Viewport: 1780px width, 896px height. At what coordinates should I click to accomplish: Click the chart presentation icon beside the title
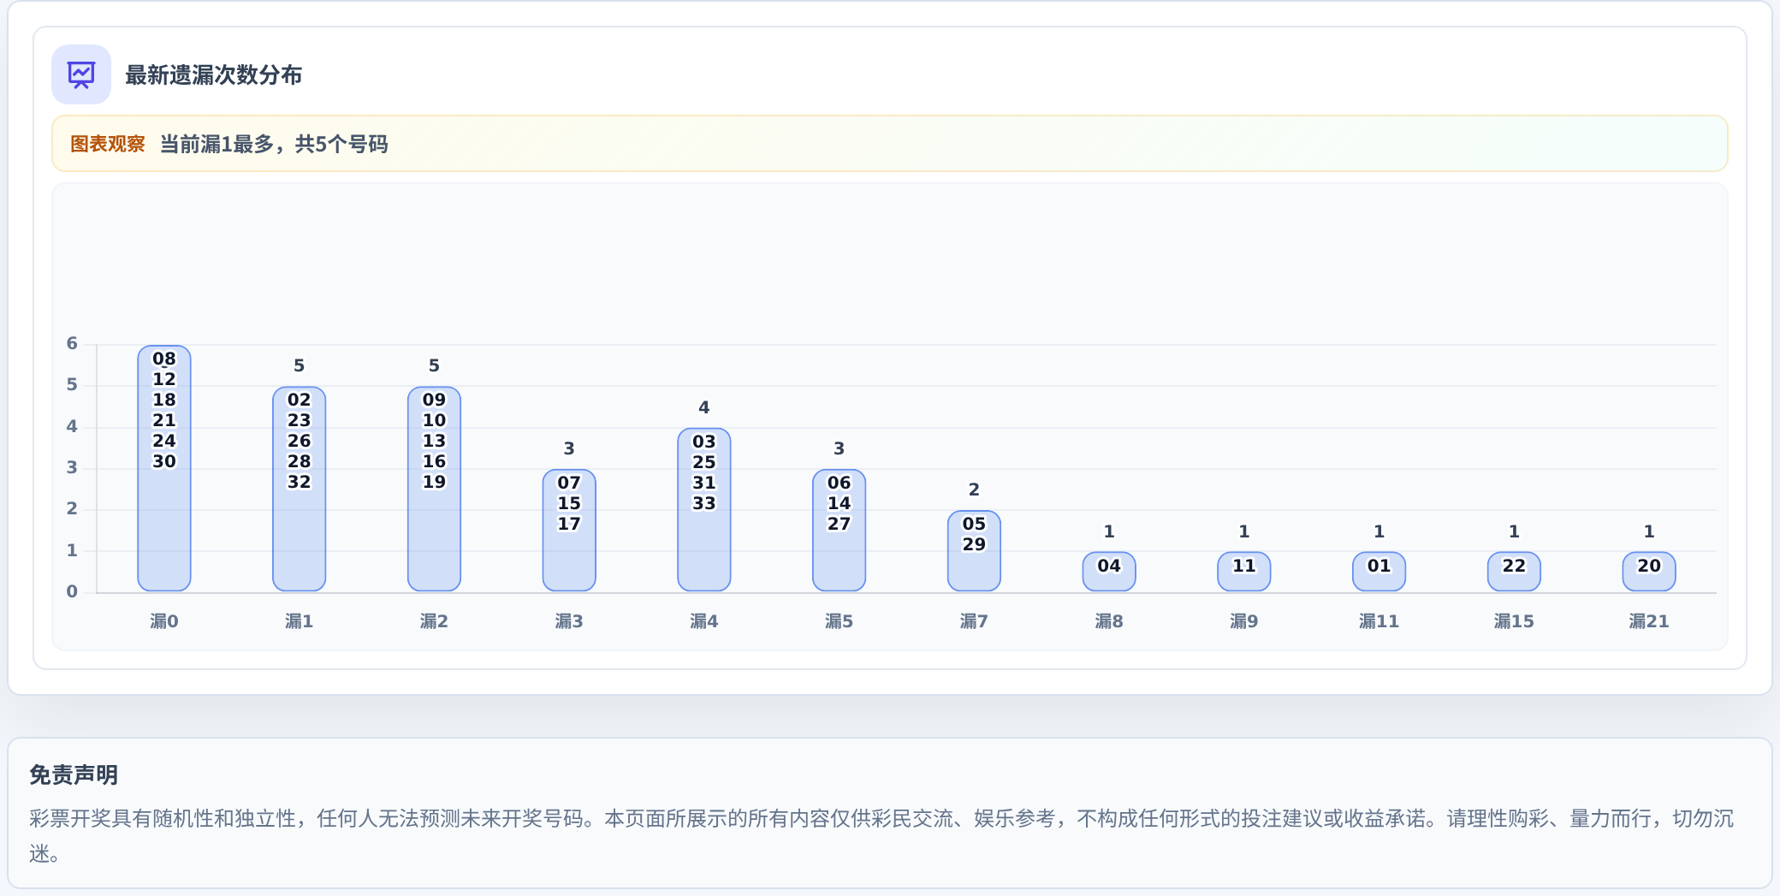(x=81, y=74)
